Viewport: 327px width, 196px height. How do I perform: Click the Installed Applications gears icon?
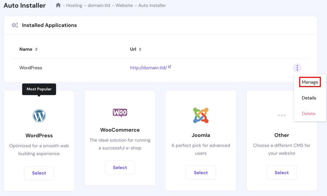pos(15,25)
